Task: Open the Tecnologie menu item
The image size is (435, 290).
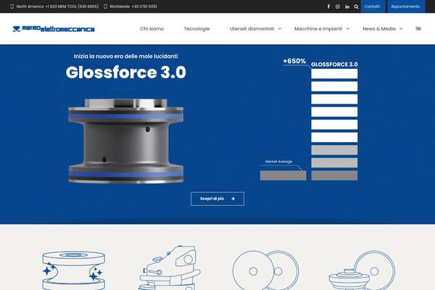Action: (196, 28)
